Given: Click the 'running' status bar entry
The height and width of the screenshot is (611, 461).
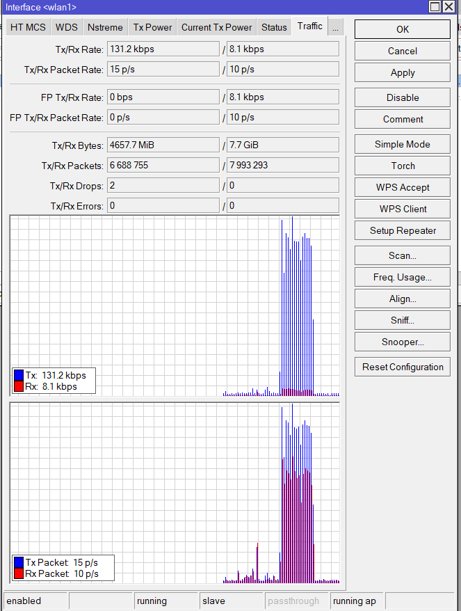Looking at the screenshot, I should pyautogui.click(x=166, y=601).
